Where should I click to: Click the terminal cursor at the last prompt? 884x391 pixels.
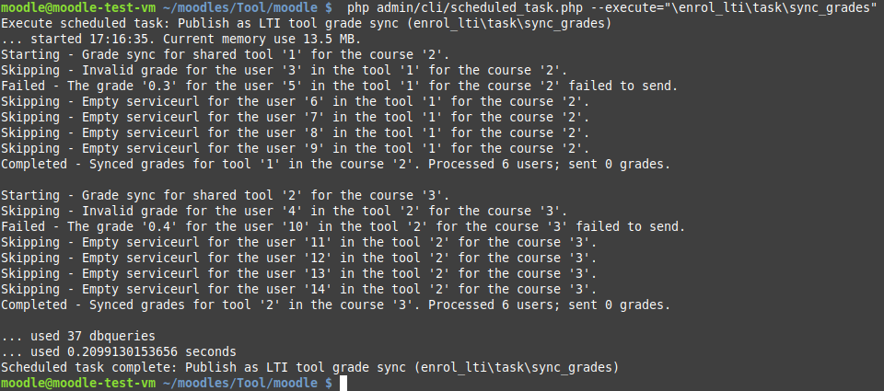click(x=343, y=383)
